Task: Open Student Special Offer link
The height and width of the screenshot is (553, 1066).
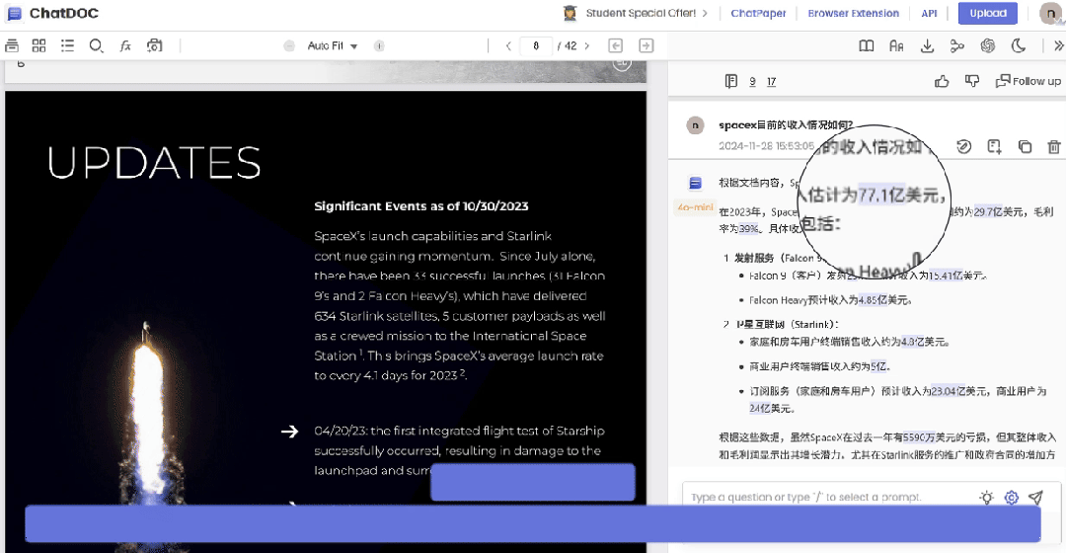Action: [641, 13]
